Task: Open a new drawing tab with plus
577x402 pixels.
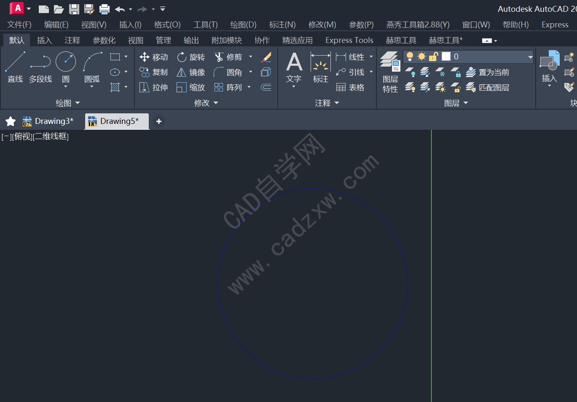Action: coord(159,121)
